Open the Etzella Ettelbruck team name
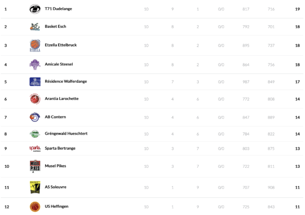 click(x=60, y=45)
